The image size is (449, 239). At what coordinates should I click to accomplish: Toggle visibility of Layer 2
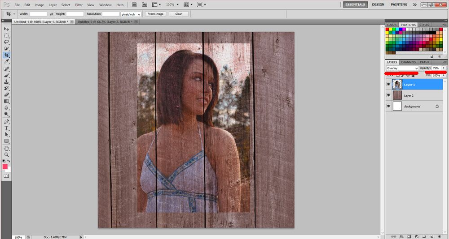389,95
